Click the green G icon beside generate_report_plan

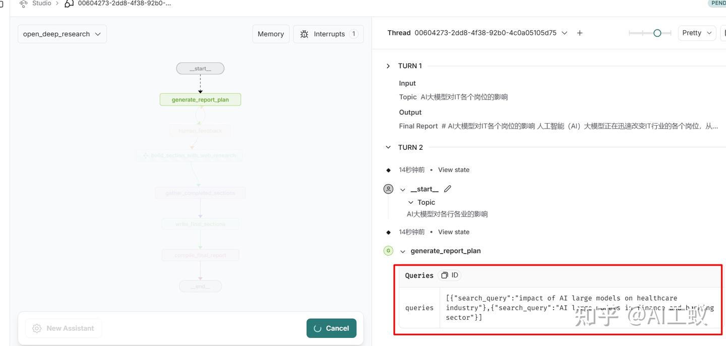[388, 251]
